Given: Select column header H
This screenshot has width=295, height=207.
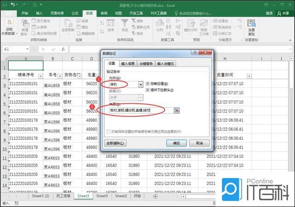Looking at the screenshot, I should [x=225, y=58].
